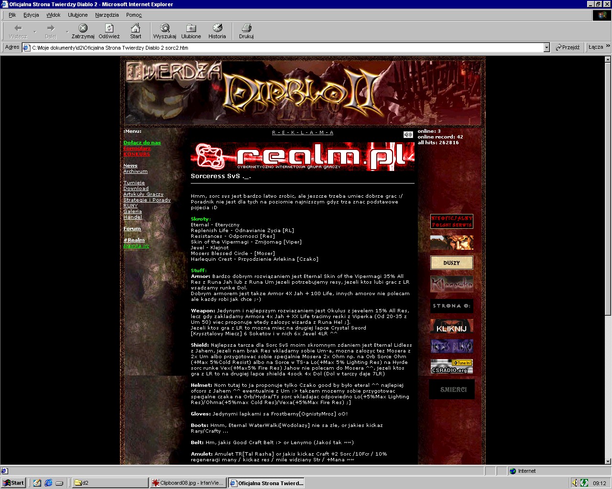Open the Widok menu
Screen dimensions: 612x489
coord(53,15)
